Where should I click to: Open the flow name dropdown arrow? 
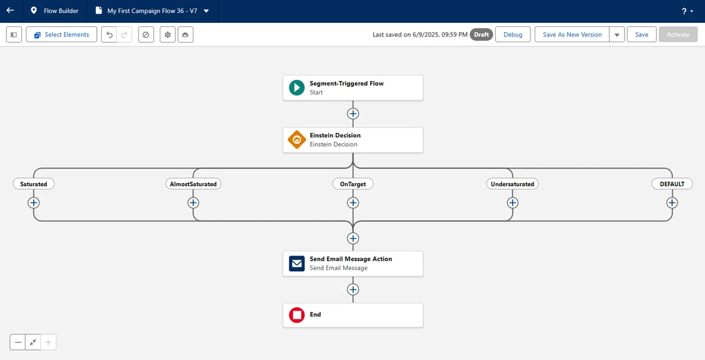pos(206,11)
